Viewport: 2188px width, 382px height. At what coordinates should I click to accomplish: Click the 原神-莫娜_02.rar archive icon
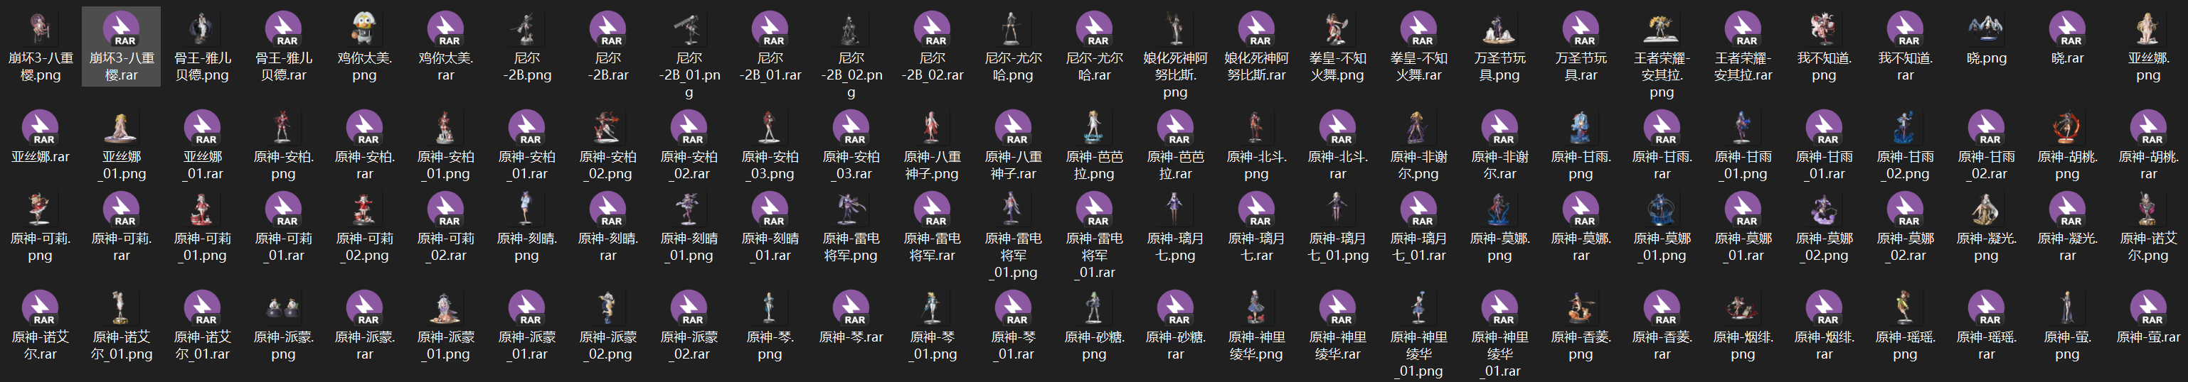(x=1906, y=209)
